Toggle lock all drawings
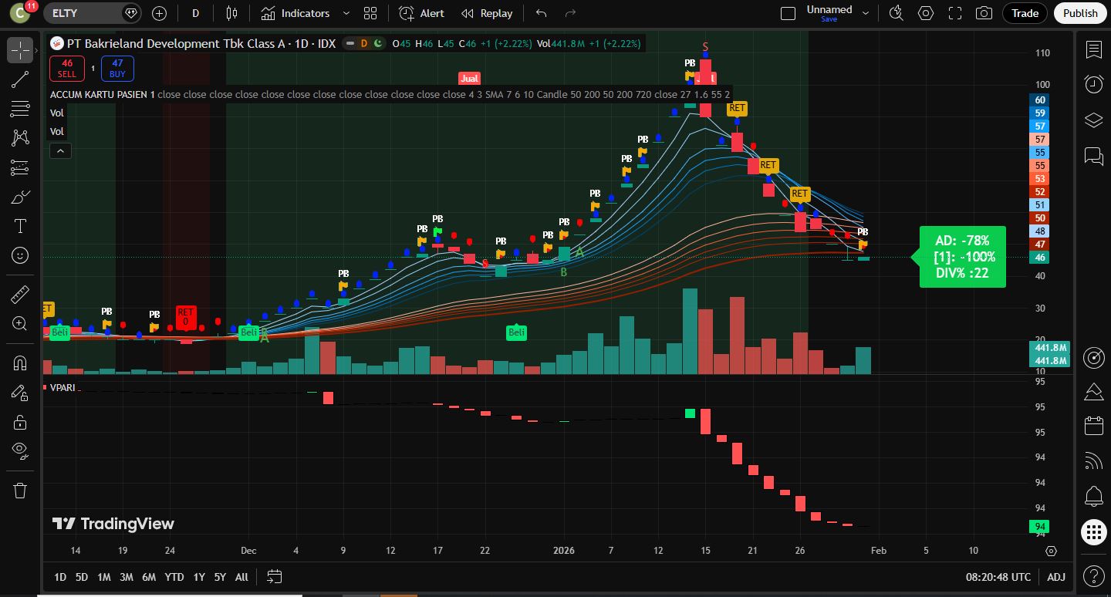 pos(20,422)
